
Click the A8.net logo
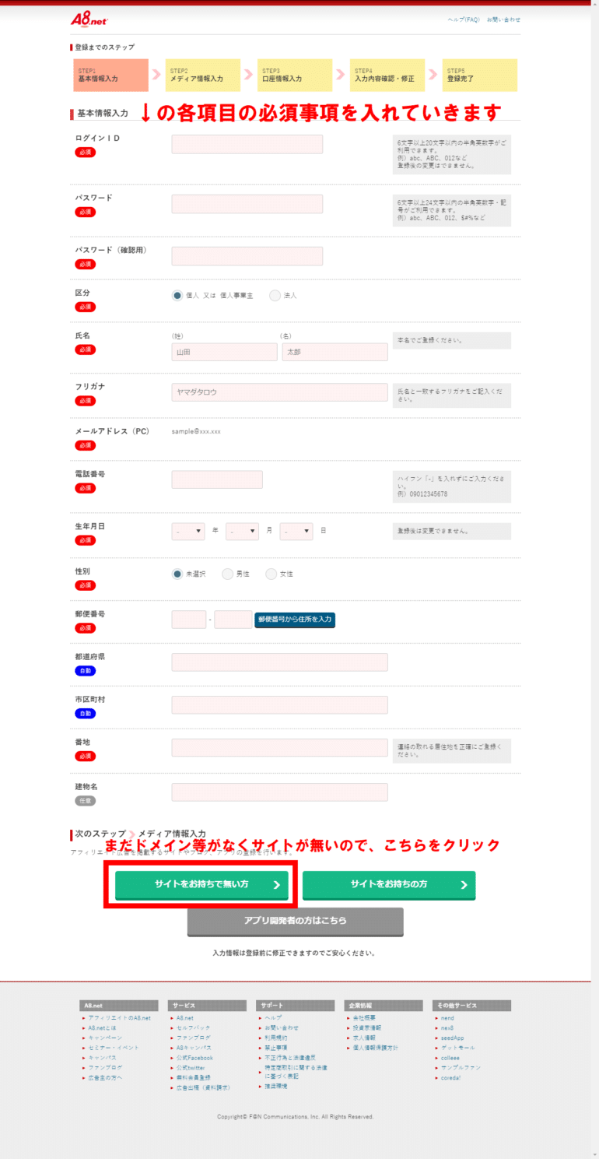89,20
